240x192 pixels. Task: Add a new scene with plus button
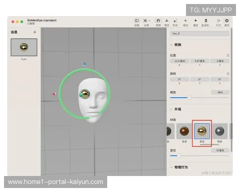[x=35, y=32]
